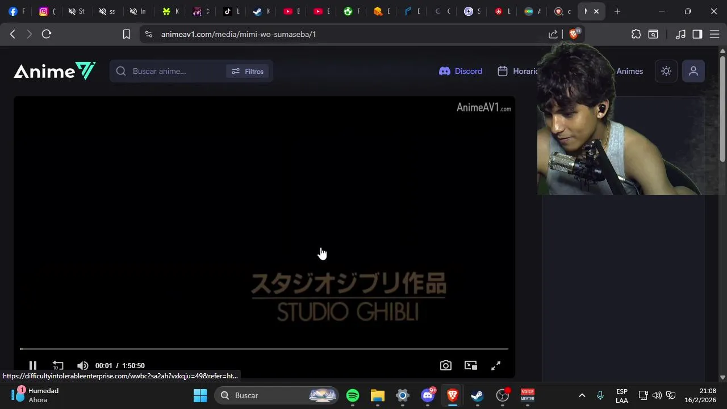Viewport: 727px width, 409px height.
Task: Click the taskbar Buscar search box
Action: pyautogui.click(x=277, y=395)
